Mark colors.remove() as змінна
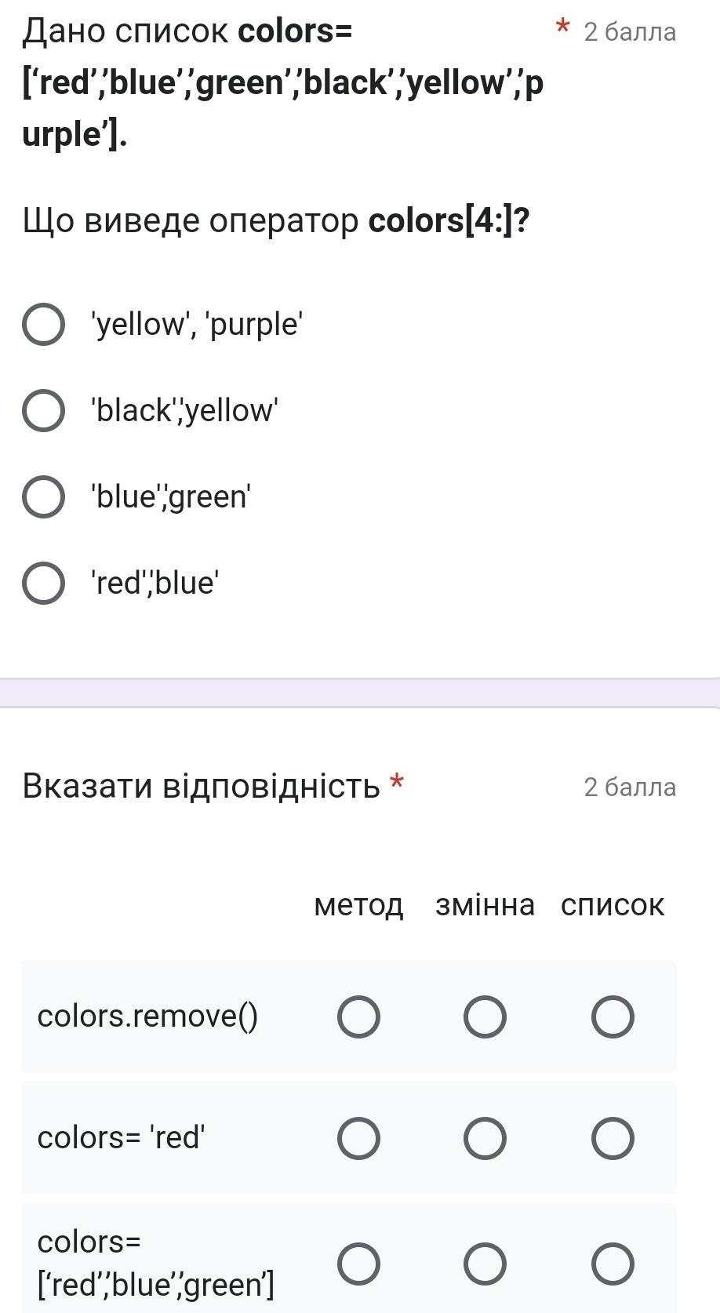 pyautogui.click(x=485, y=1017)
